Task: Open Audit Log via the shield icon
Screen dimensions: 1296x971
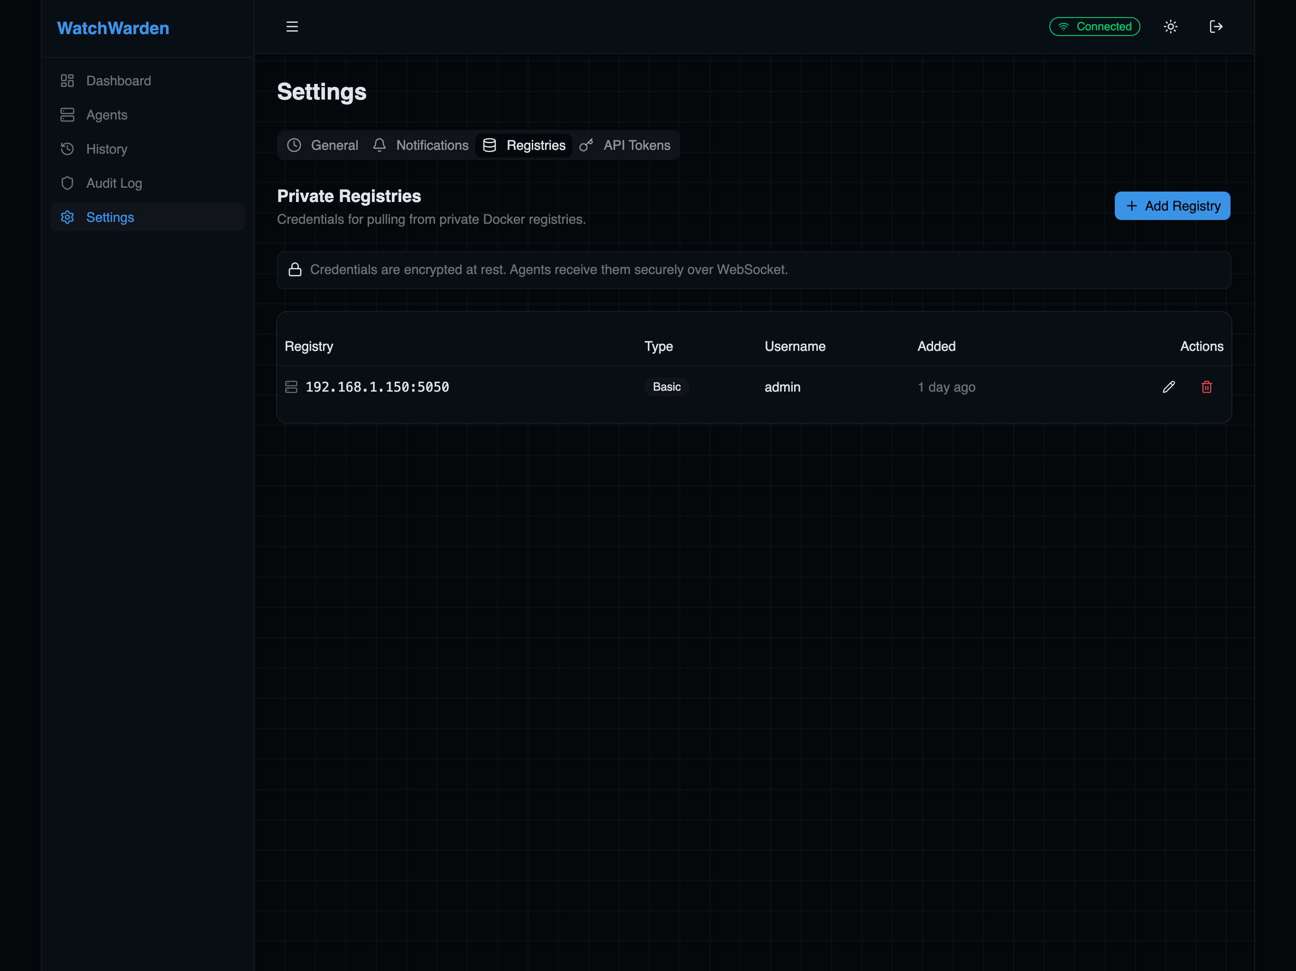Action: tap(67, 183)
